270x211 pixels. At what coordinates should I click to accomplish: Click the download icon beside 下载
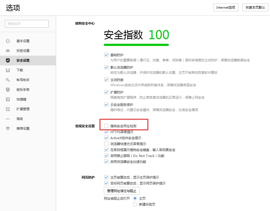8,70
